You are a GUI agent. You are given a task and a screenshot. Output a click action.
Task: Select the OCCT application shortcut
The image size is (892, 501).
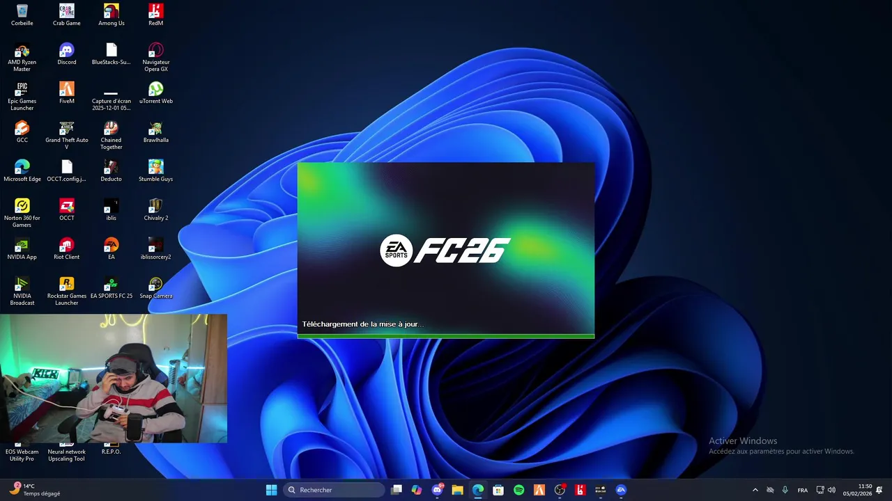[66, 210]
